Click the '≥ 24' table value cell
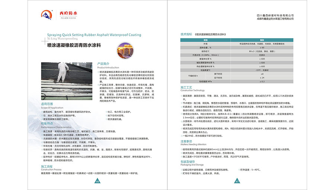The image size is (335, 190). pyautogui.click(x=262, y=78)
